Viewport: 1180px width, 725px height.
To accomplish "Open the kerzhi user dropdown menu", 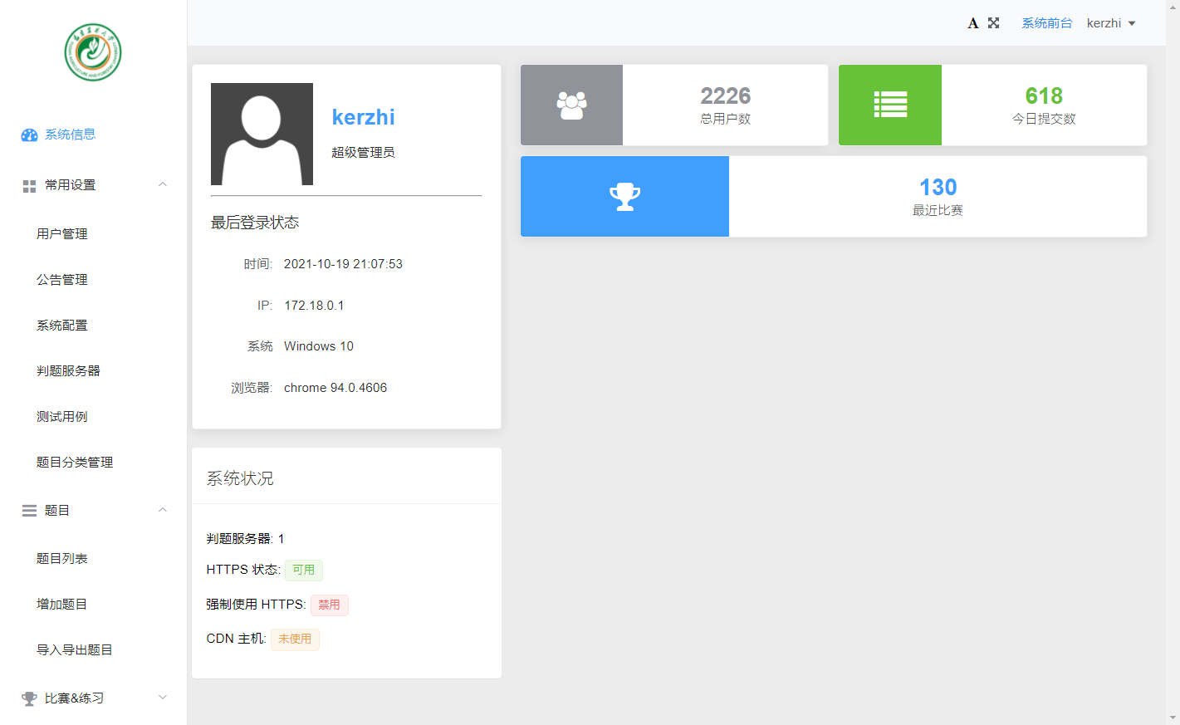I will click(x=1111, y=23).
